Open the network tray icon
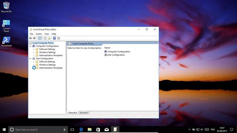 (198, 130)
